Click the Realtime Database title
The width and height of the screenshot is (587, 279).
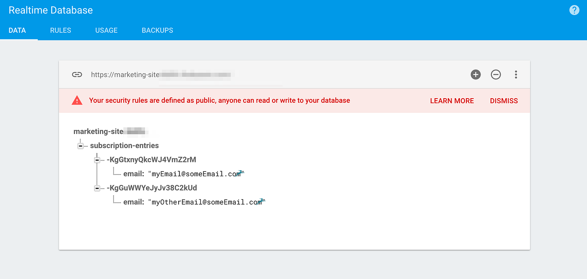click(x=51, y=10)
